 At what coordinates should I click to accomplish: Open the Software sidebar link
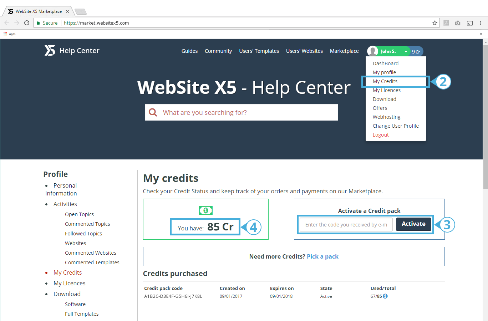click(75, 304)
